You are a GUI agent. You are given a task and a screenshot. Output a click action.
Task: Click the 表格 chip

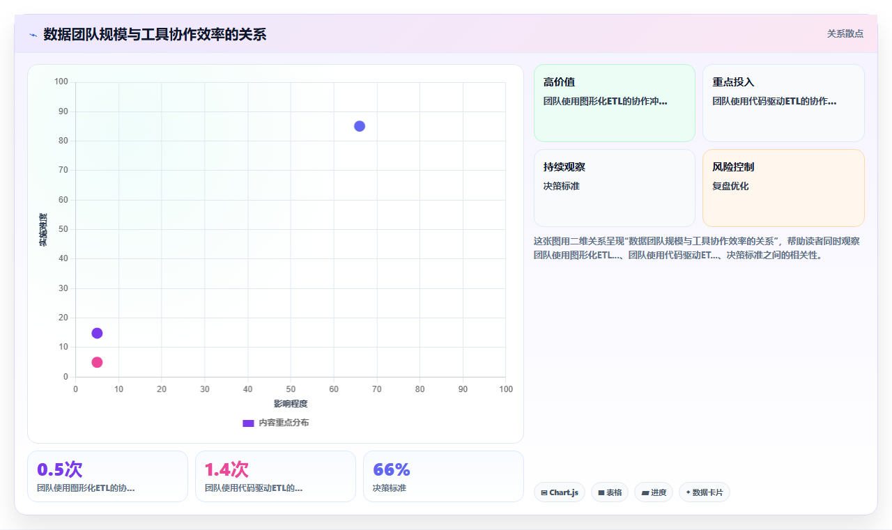(x=610, y=492)
